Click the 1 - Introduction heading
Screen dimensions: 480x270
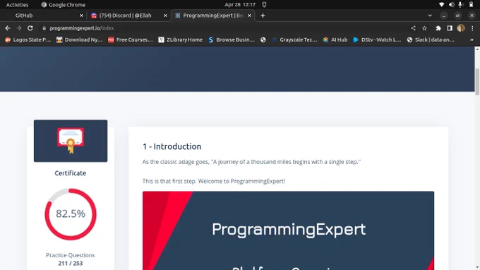[x=172, y=146]
